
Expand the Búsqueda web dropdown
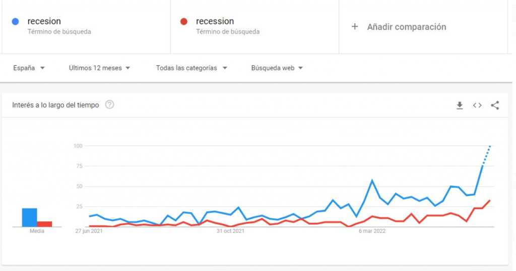pyautogui.click(x=277, y=68)
